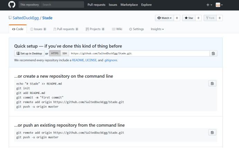This screenshot has width=239, height=148.
Task: Expand the Insights dropdown tab
Action: coord(157,29)
